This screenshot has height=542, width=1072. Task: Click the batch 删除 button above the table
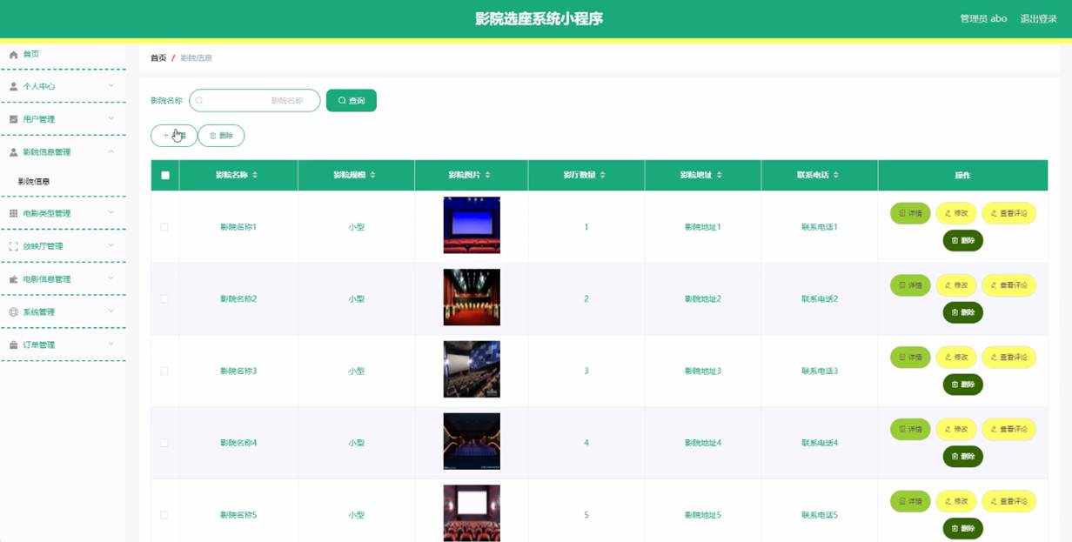[221, 136]
